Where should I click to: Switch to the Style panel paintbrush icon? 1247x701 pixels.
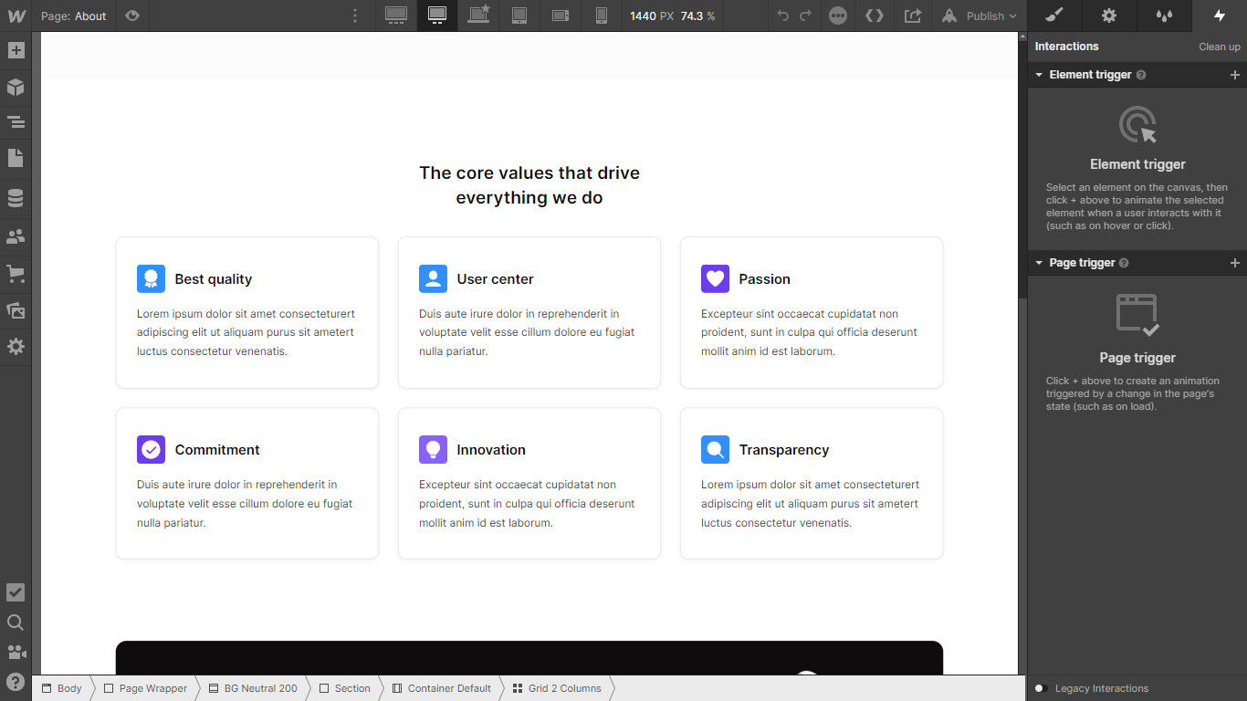(x=1053, y=16)
